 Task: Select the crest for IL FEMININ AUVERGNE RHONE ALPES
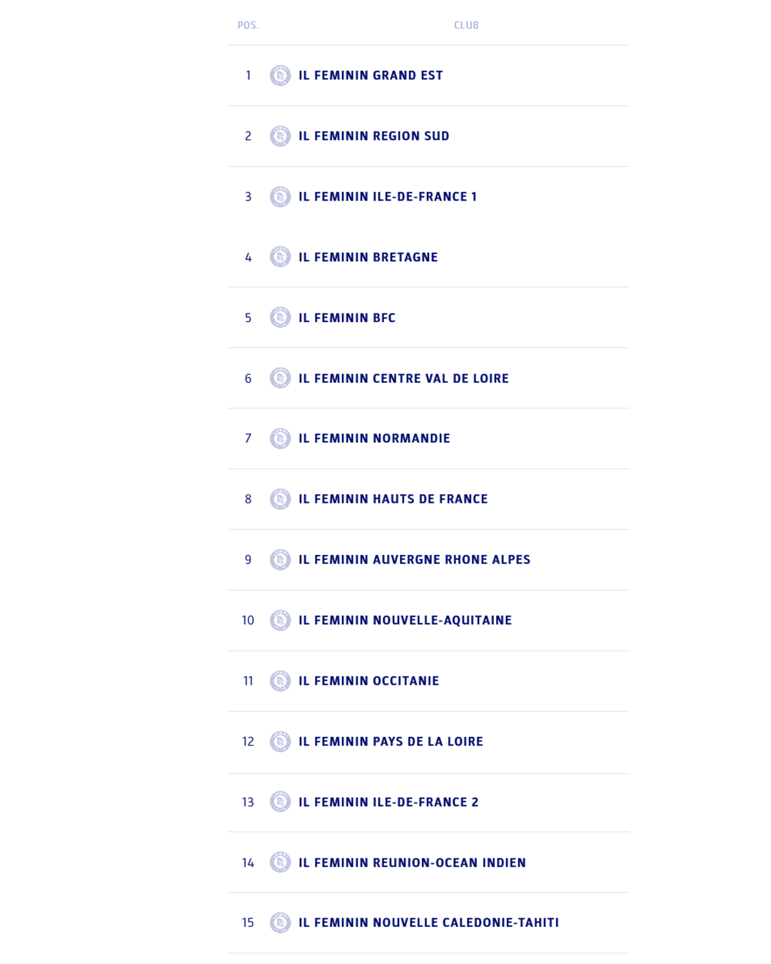(280, 560)
